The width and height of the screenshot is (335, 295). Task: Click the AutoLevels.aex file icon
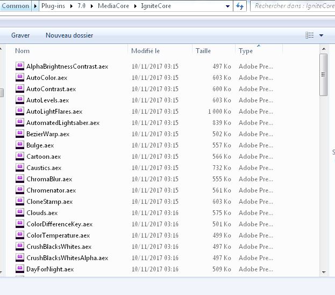point(20,100)
